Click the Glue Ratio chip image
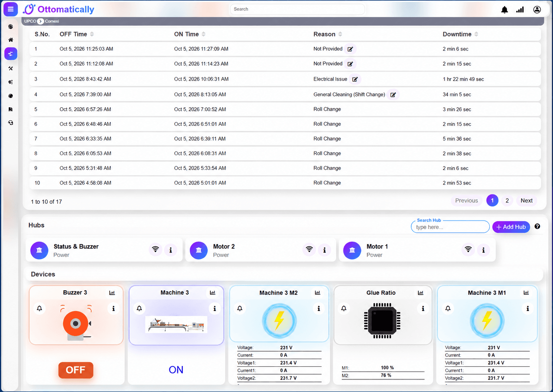553x392 pixels. [x=382, y=321]
